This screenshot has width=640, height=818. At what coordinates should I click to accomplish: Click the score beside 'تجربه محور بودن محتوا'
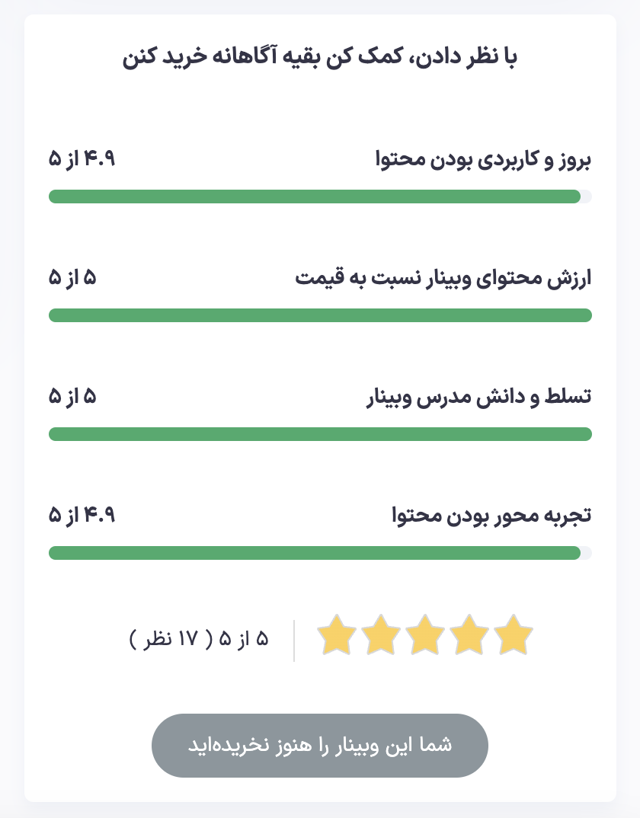82,516
